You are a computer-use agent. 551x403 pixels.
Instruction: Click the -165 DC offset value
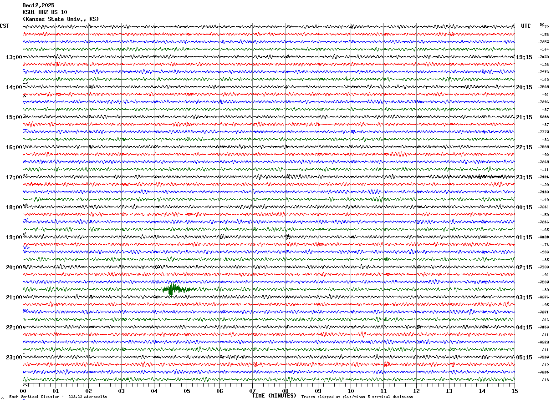pyautogui.click(x=544, y=230)
